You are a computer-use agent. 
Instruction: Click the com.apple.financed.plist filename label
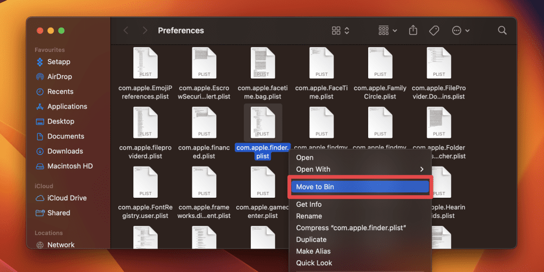[x=204, y=152]
